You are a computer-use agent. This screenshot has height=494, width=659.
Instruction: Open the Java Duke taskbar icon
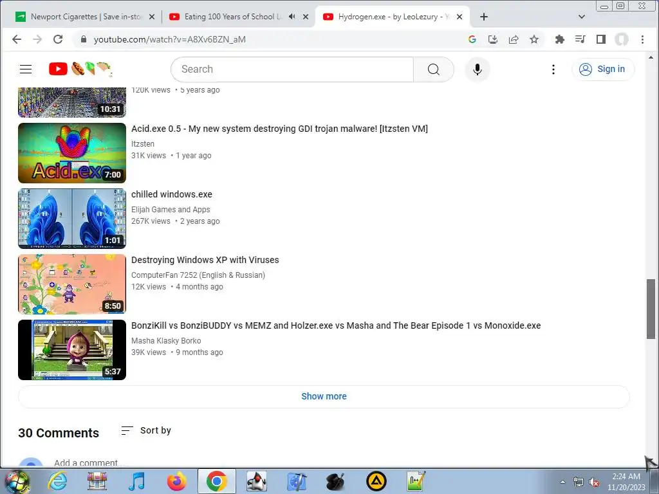256,481
